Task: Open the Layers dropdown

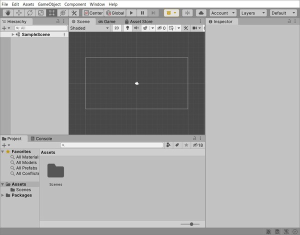Action: (253, 13)
